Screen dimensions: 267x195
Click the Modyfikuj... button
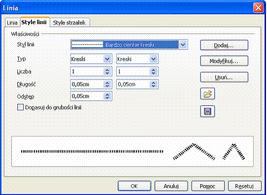[224, 61]
